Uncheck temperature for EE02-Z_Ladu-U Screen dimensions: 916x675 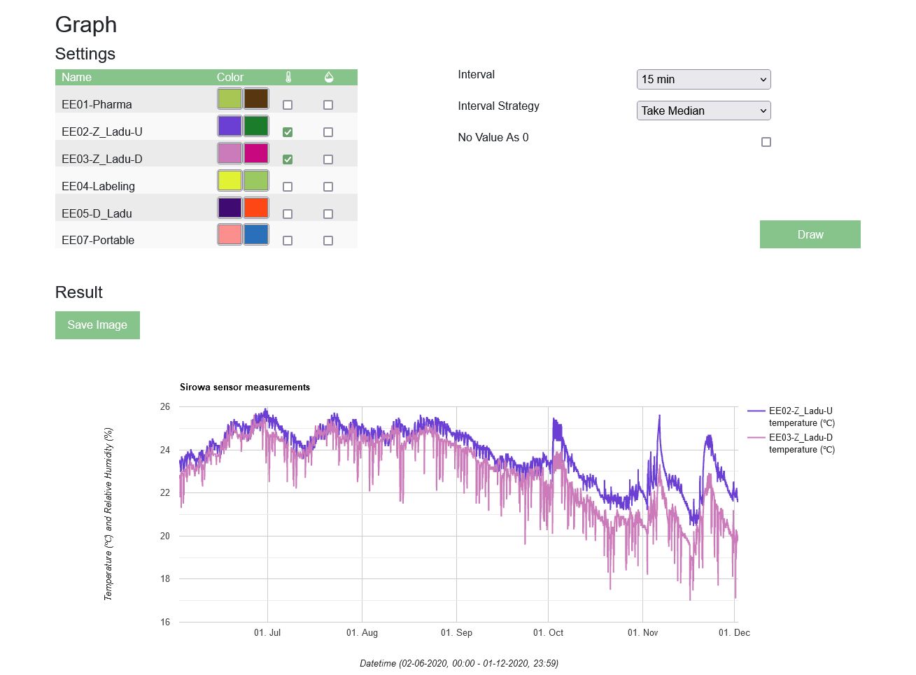pos(288,132)
